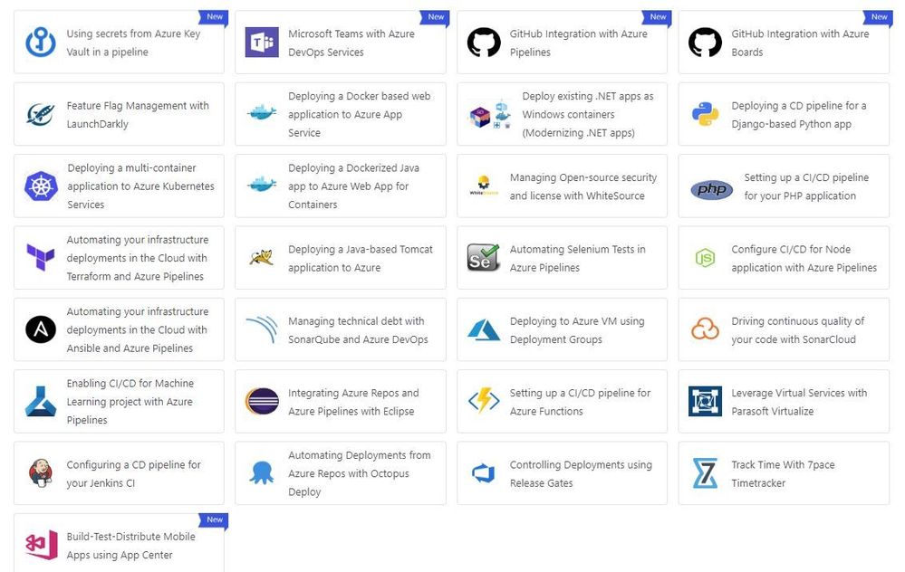Image resolution: width=905 pixels, height=572 pixels.
Task: Open Build-Test-Distribute Mobile Apps using App Center
Action: (x=119, y=543)
